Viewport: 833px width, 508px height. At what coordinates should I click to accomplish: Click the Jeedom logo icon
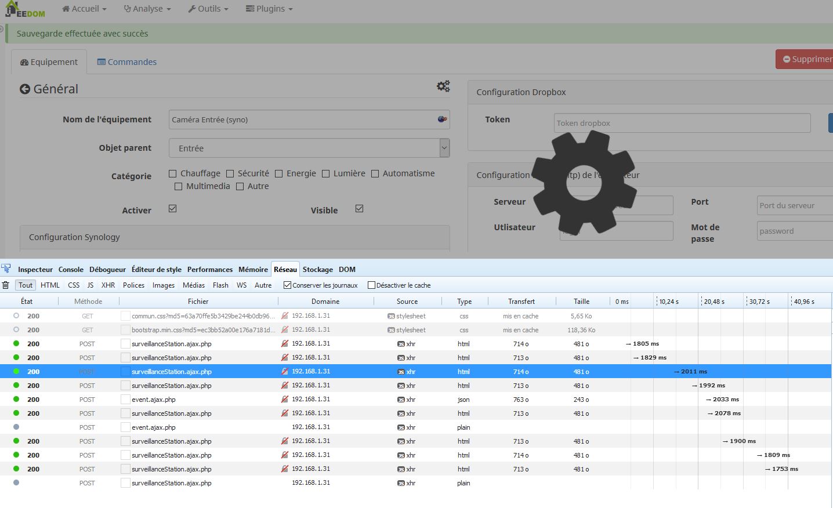tap(25, 9)
